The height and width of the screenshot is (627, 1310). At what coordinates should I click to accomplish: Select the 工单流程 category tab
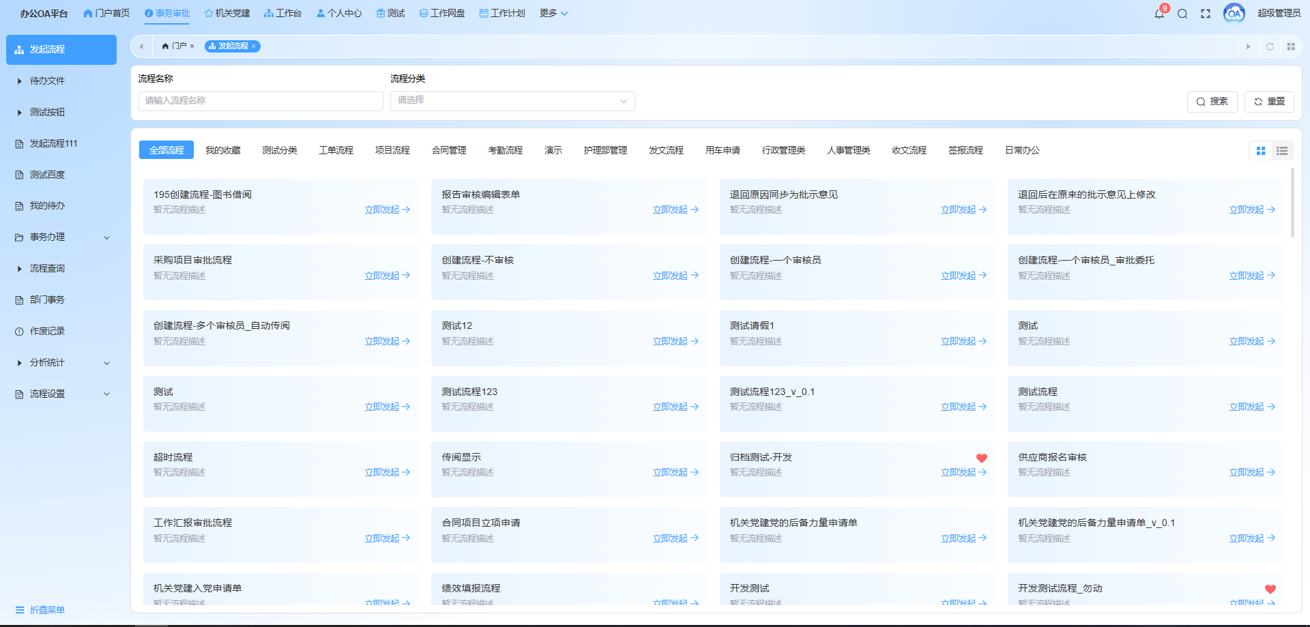(336, 150)
